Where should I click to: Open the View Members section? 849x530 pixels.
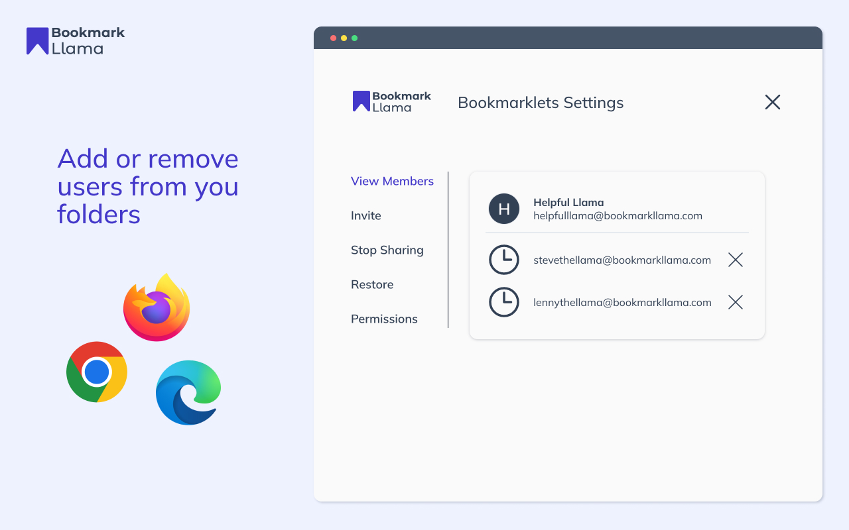pos(392,181)
